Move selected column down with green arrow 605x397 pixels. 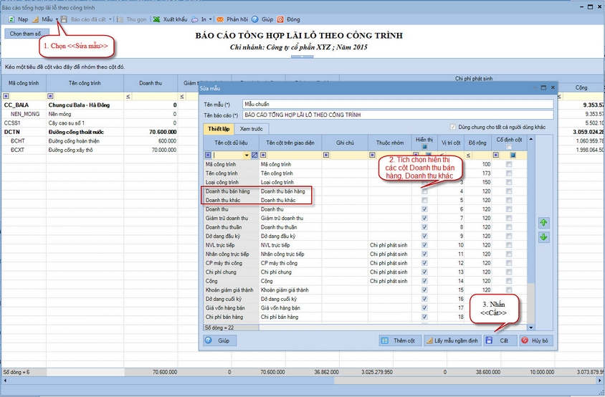coord(543,237)
